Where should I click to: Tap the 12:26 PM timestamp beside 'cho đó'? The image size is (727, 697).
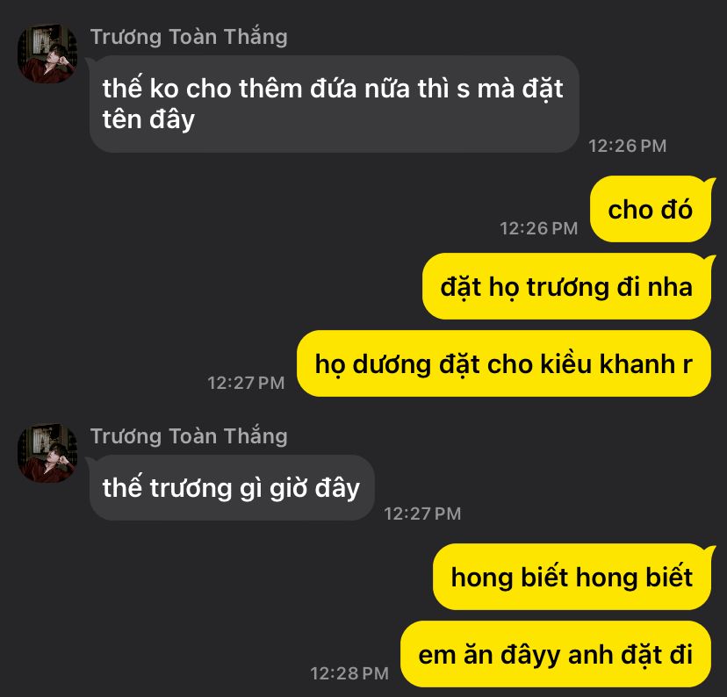point(539,228)
